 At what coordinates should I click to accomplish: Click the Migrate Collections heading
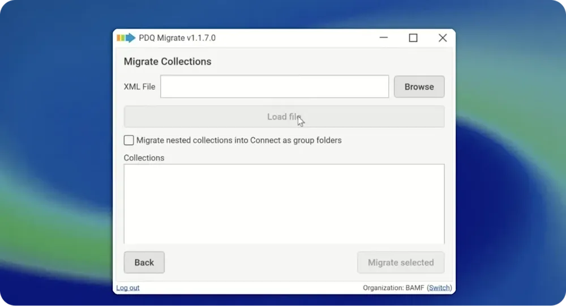coord(168,61)
